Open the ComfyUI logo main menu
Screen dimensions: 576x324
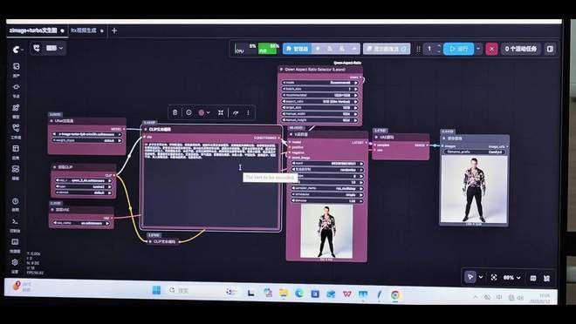pos(17,49)
